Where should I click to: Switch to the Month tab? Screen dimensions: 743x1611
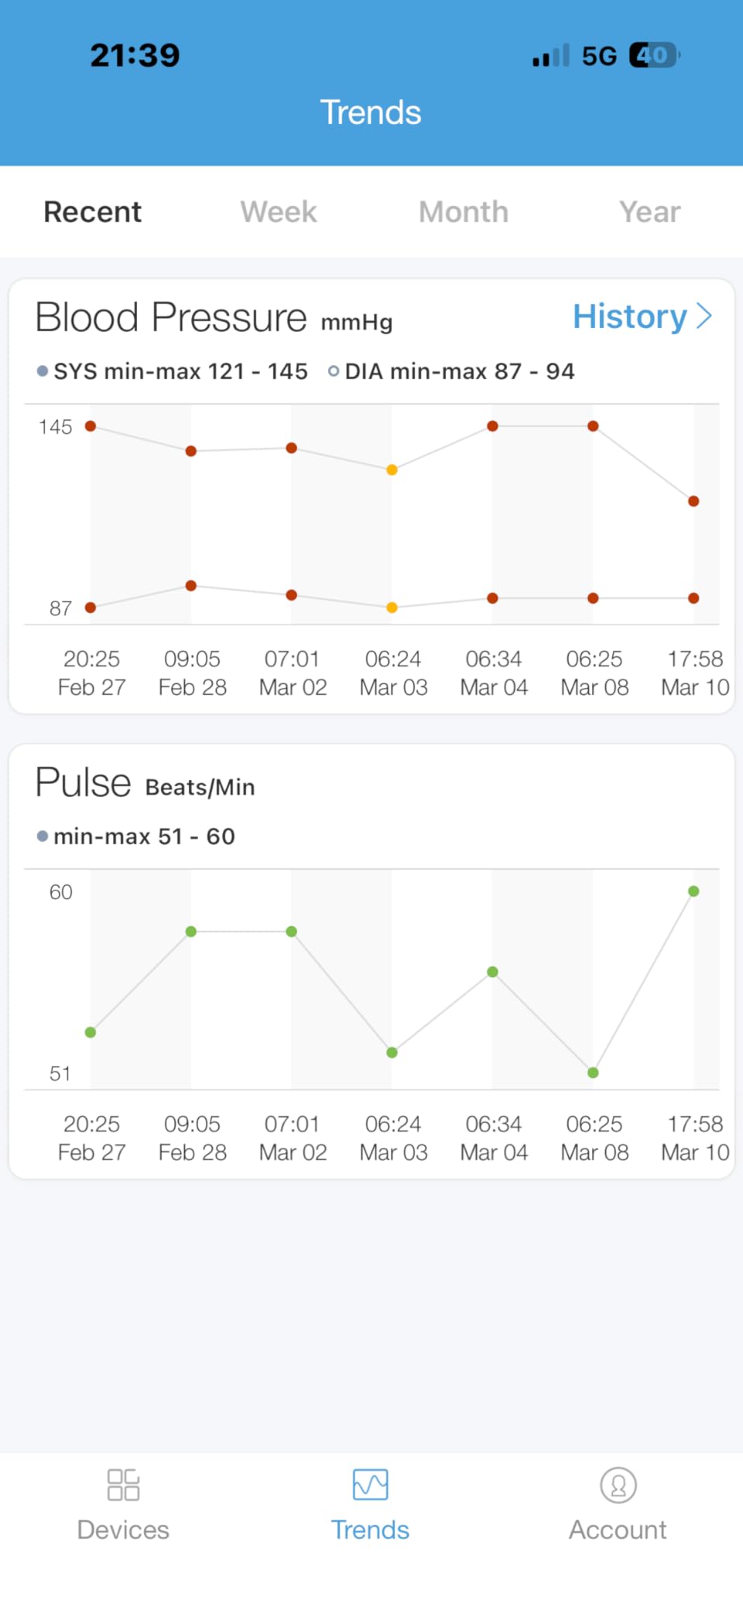[x=464, y=212]
